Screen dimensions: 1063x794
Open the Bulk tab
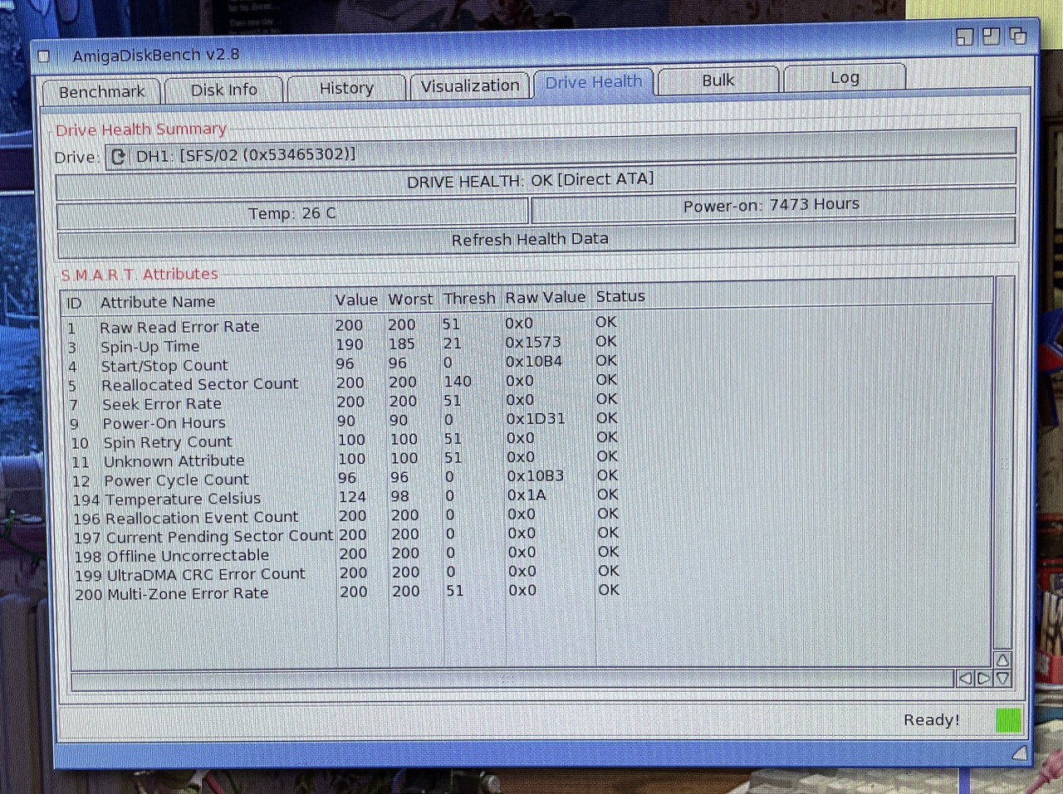tap(718, 80)
